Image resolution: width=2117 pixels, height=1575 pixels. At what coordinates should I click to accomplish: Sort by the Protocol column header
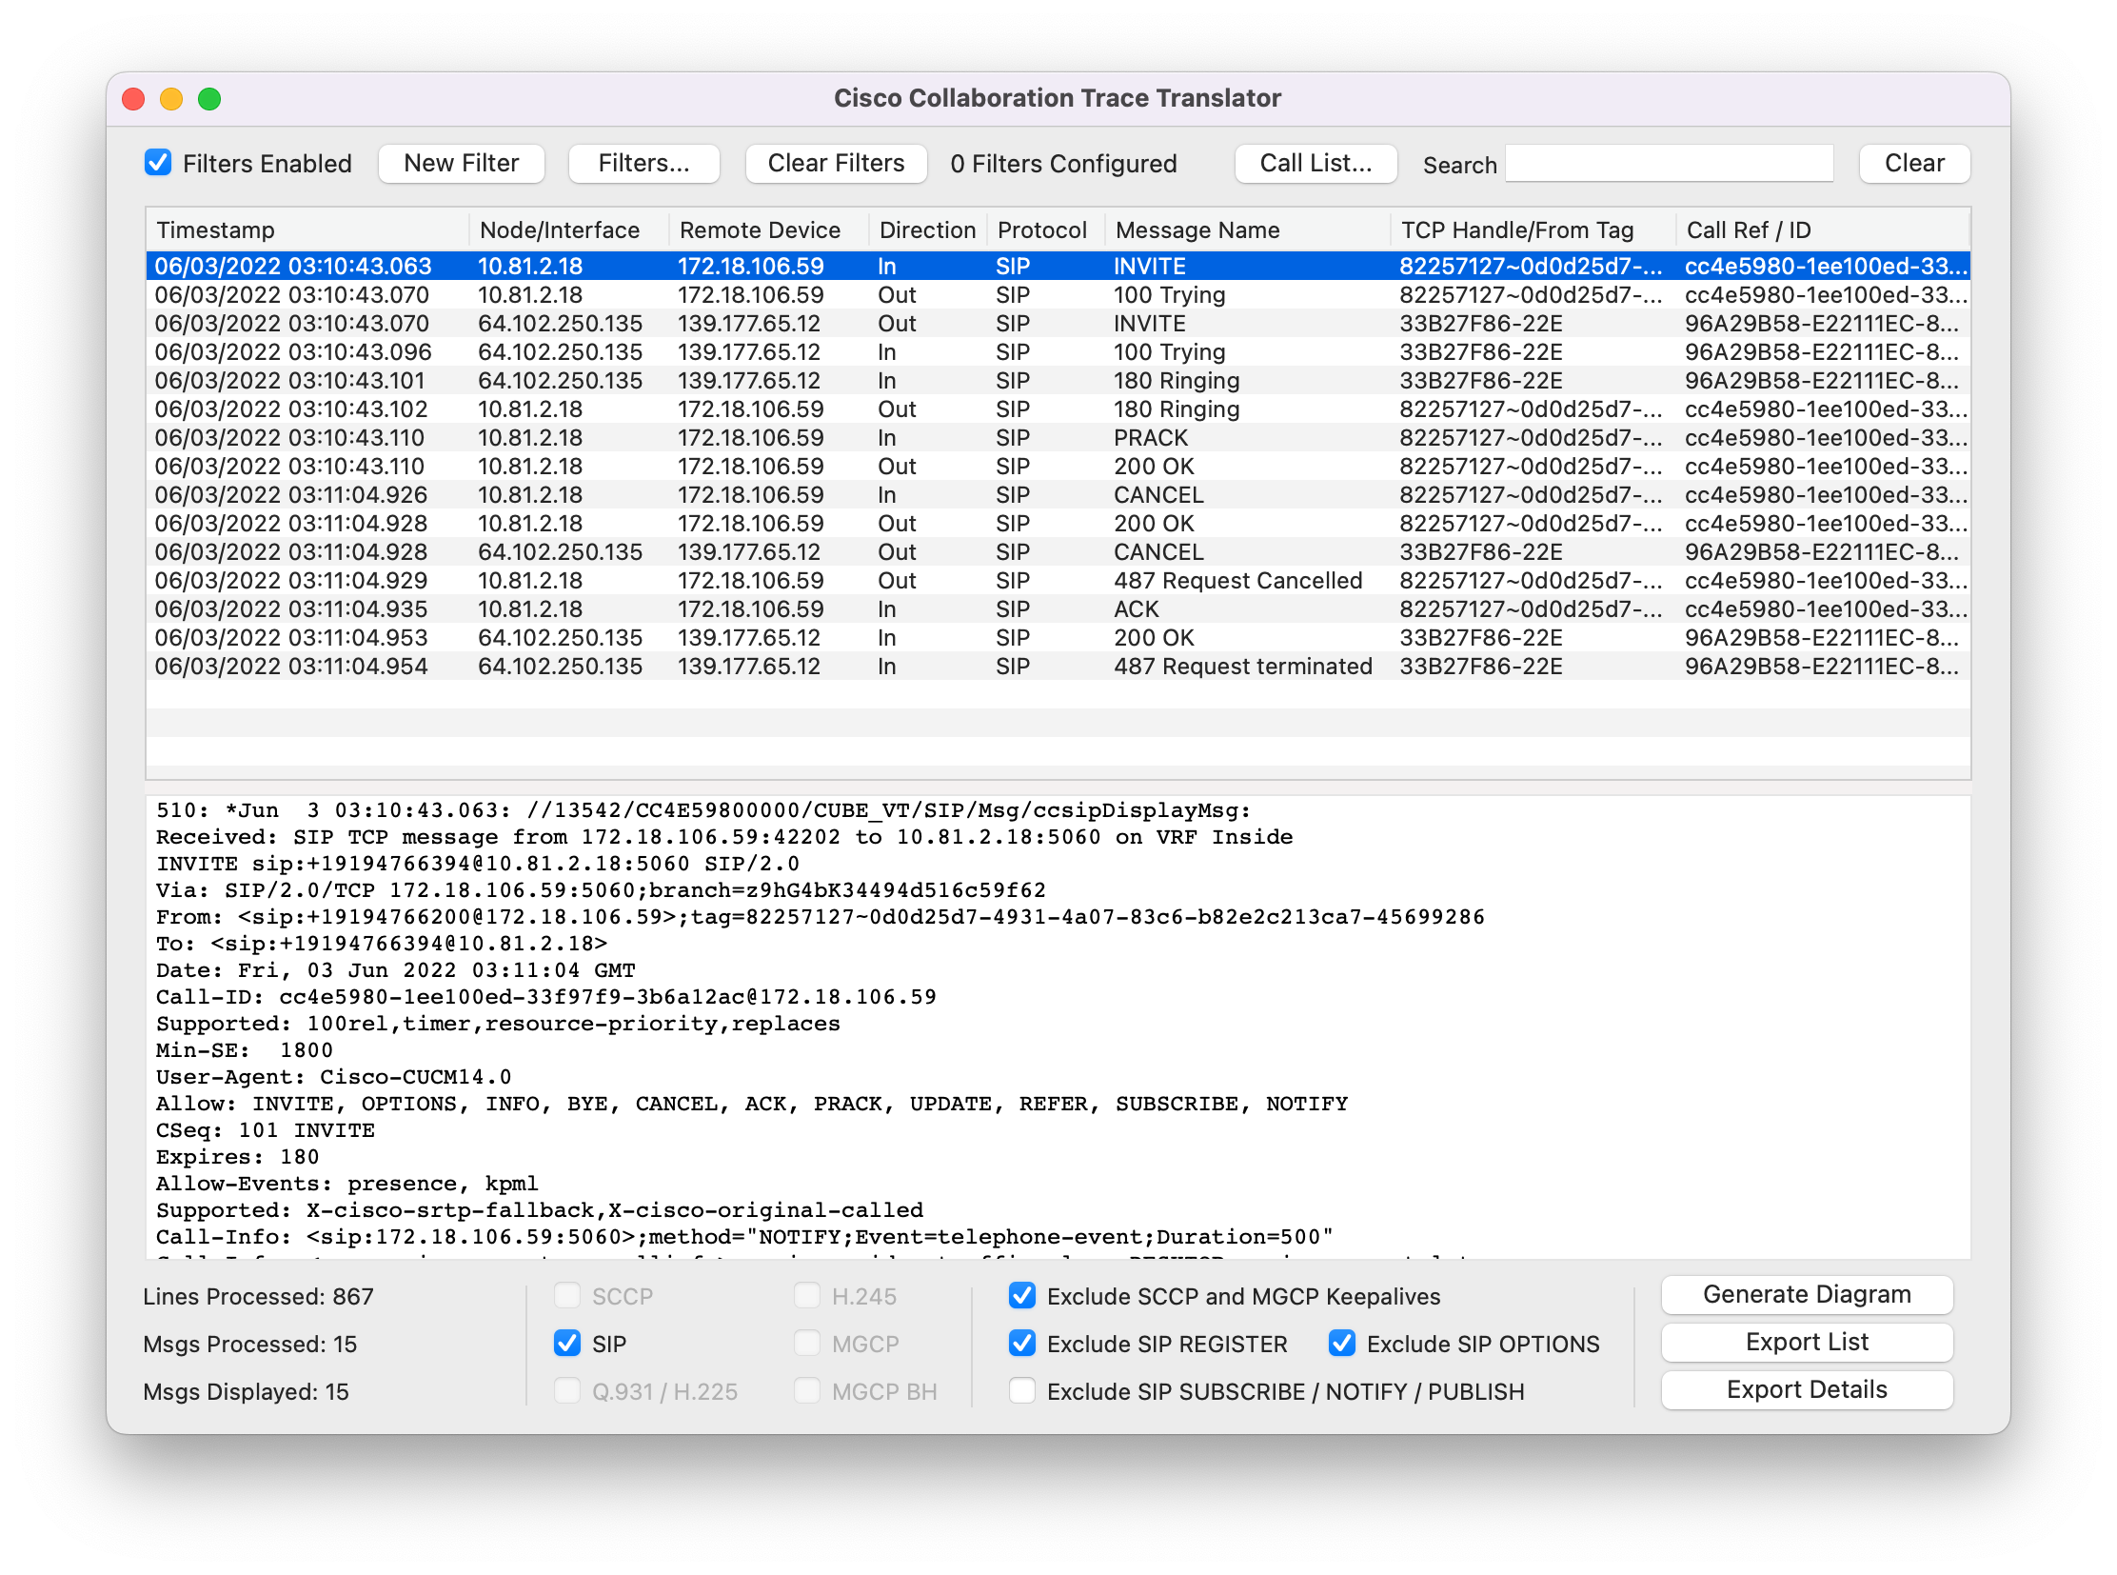tap(1044, 229)
